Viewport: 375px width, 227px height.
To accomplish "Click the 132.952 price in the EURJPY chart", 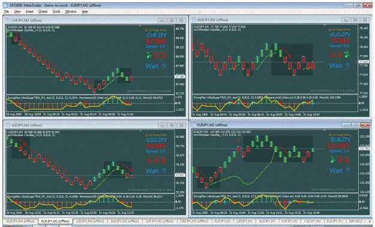I will pos(338,146).
